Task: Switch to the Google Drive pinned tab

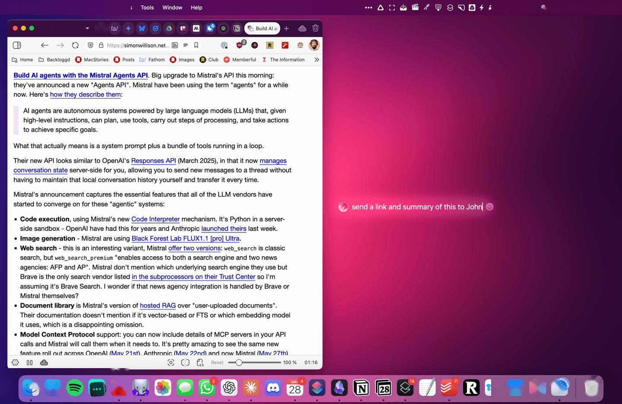Action: (169, 29)
